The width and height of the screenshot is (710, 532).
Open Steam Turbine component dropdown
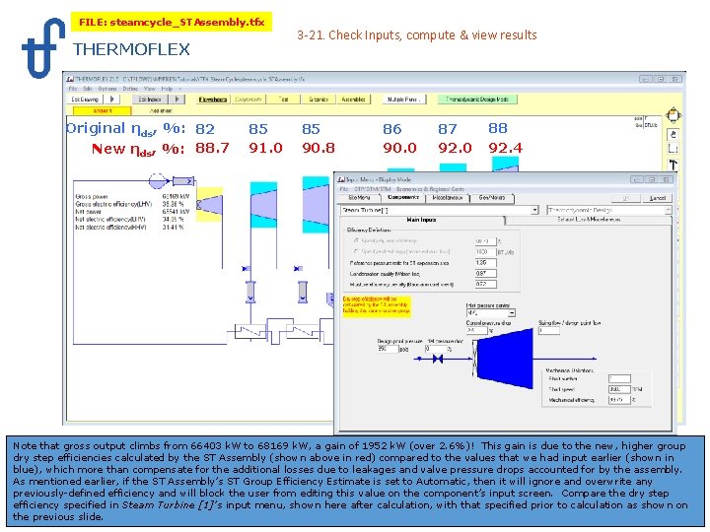click(534, 210)
